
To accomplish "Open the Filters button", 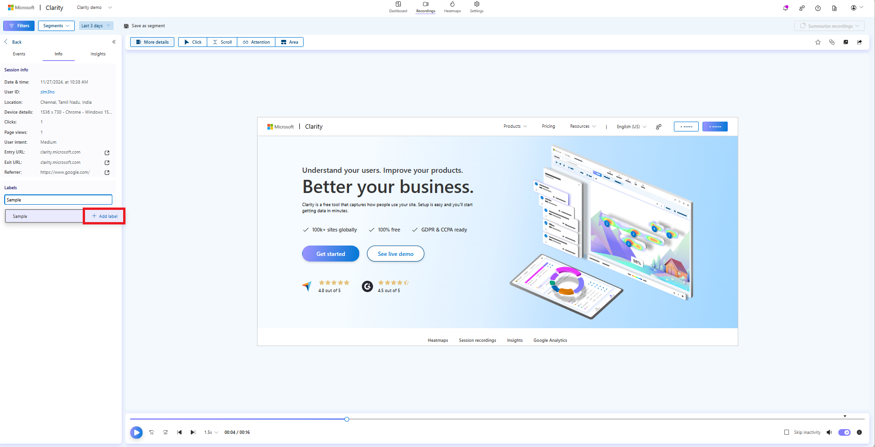I will (19, 26).
